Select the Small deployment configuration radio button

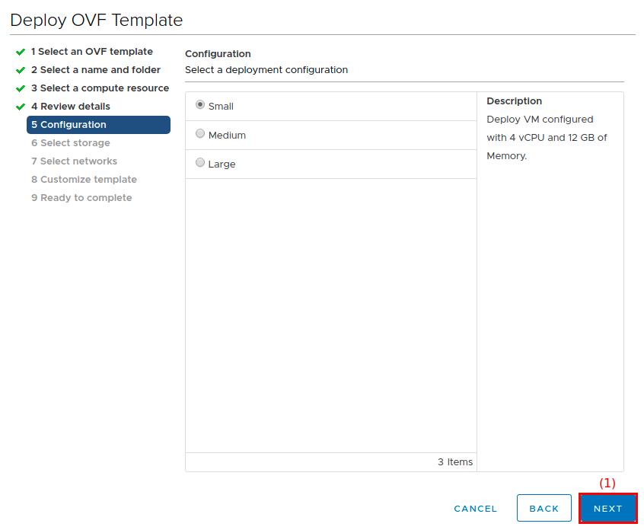[200, 105]
